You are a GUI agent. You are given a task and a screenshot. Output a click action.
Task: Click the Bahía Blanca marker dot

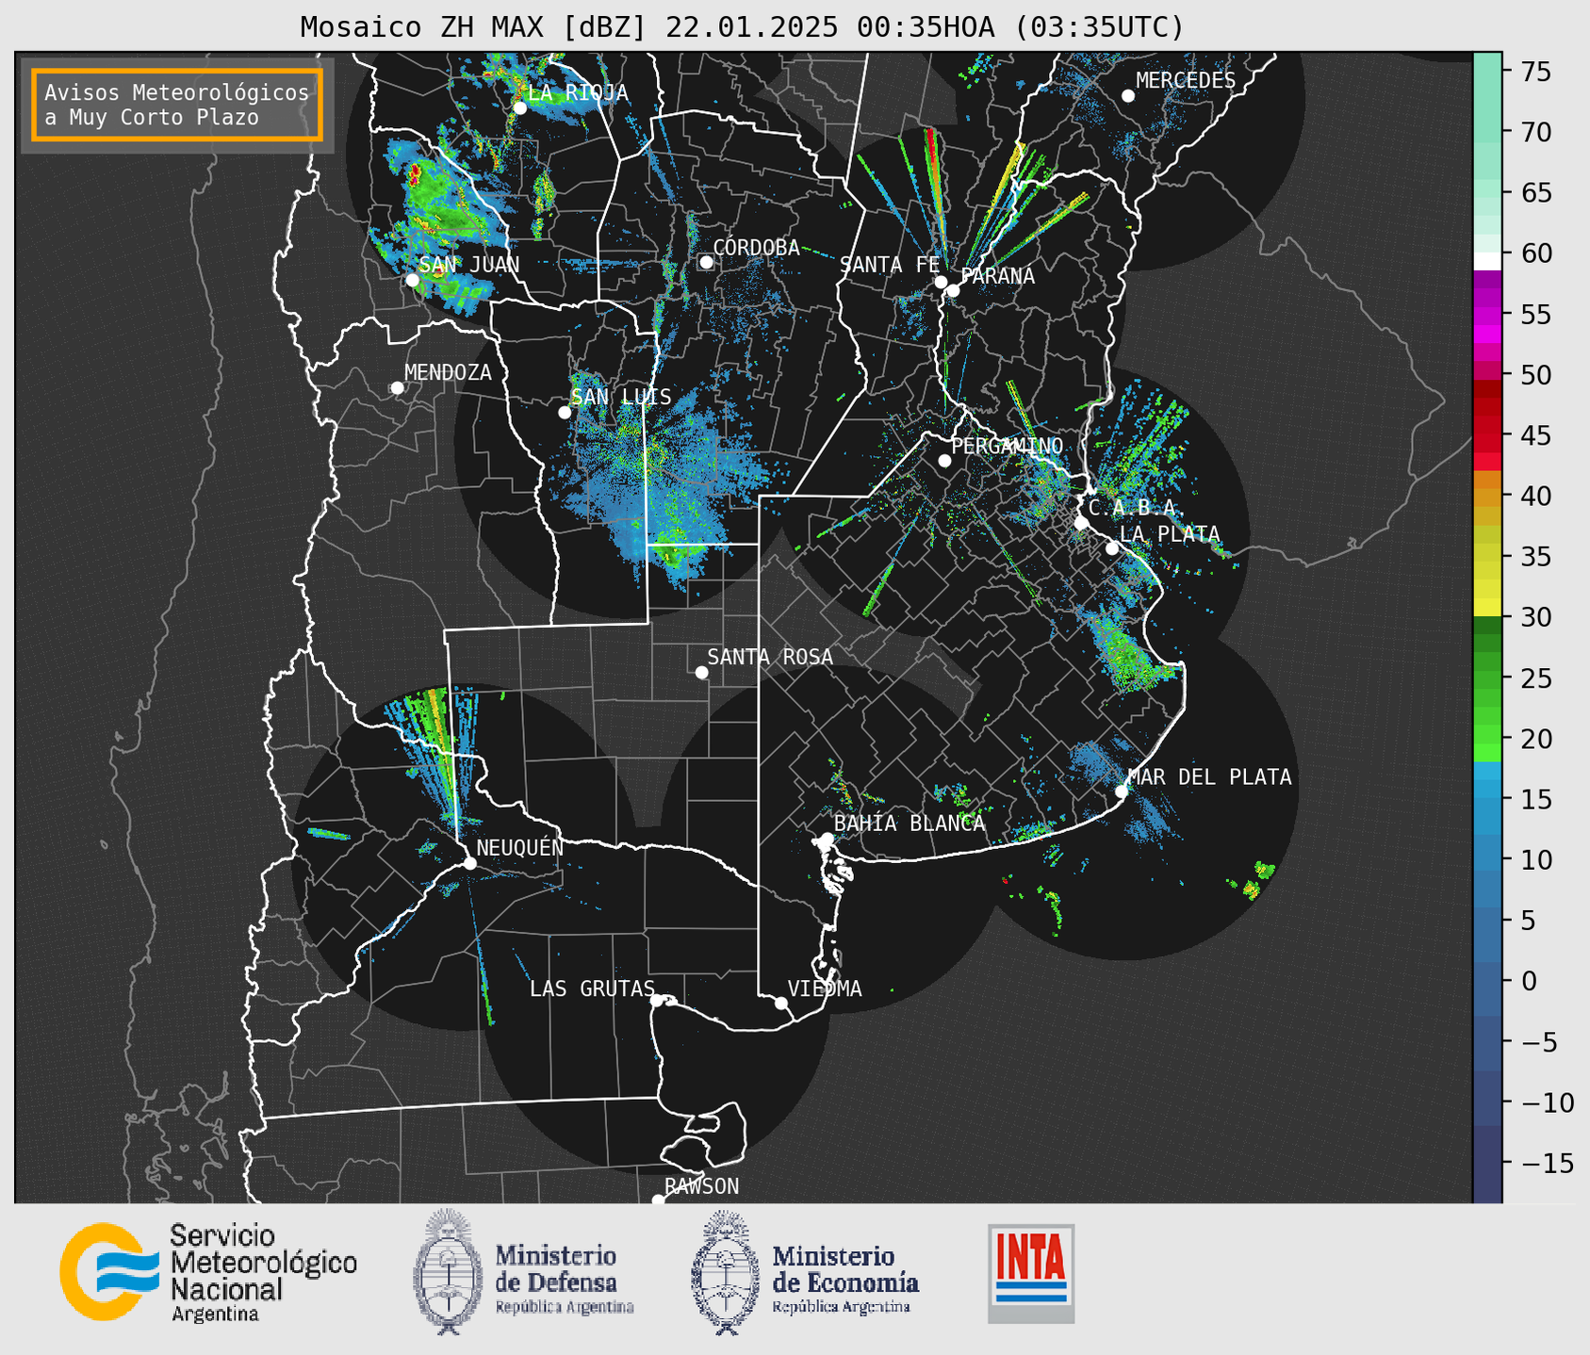tap(827, 838)
